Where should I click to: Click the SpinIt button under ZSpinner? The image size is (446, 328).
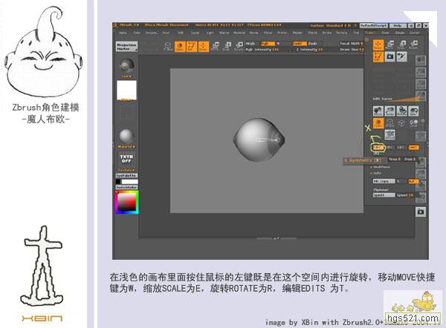(x=384, y=195)
